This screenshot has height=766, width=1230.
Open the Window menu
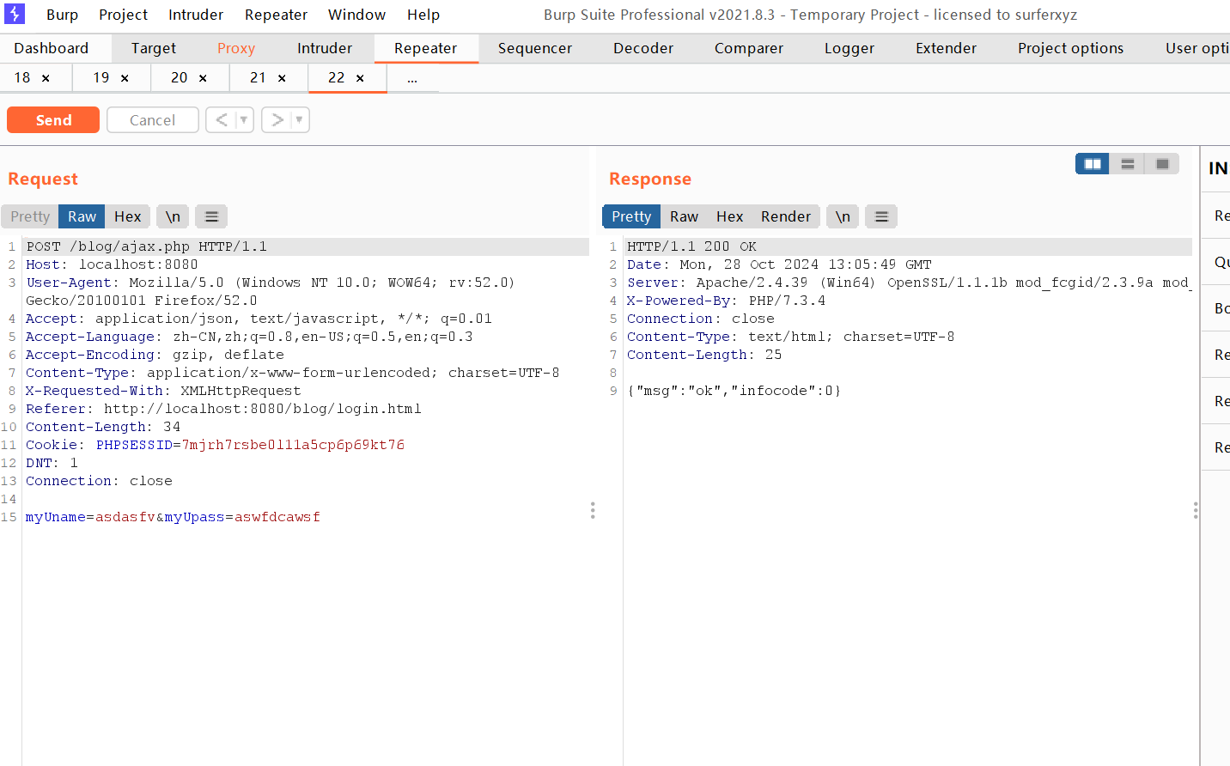(356, 15)
